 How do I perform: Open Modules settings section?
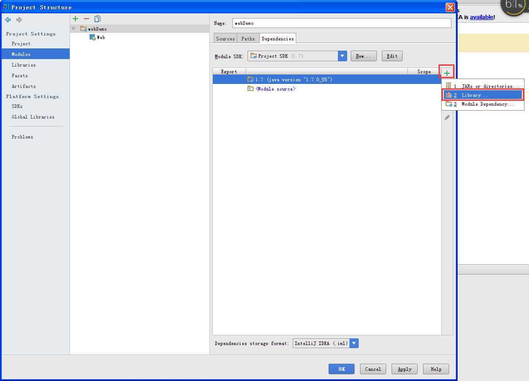coord(35,54)
